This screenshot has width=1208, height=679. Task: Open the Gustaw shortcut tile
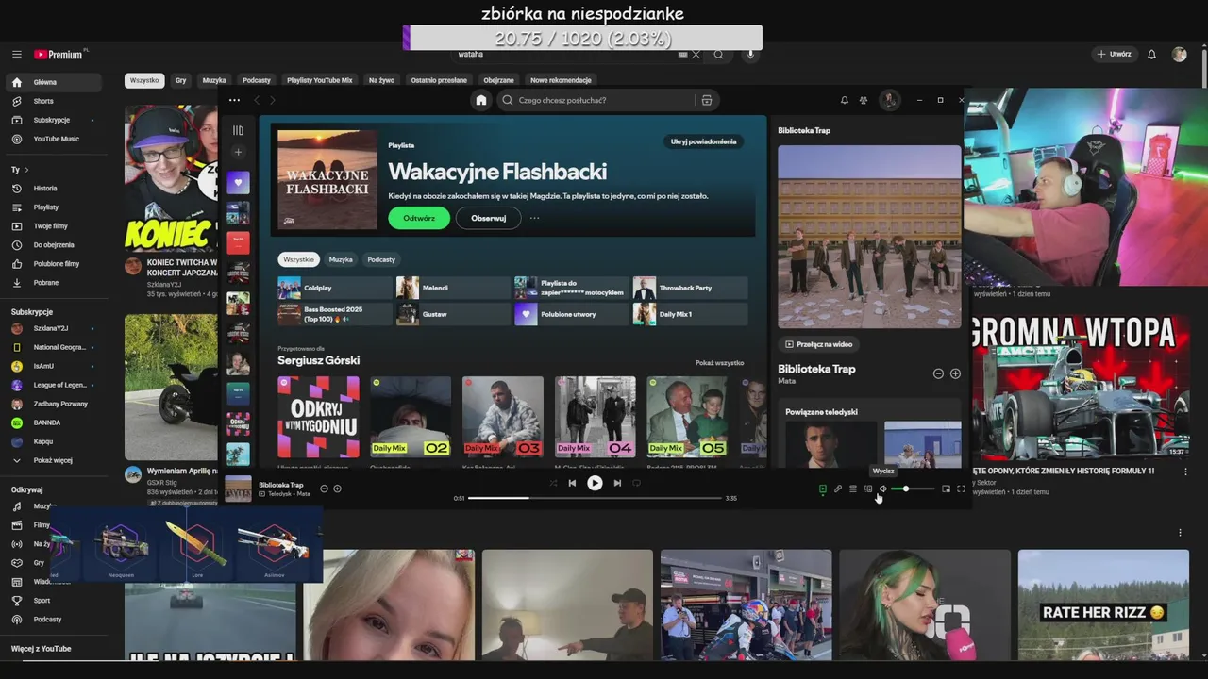click(453, 314)
